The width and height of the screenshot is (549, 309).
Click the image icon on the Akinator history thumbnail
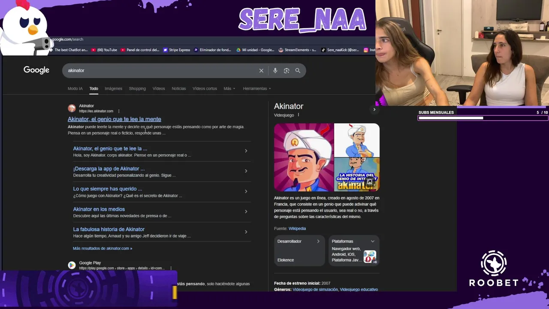tap(370, 182)
